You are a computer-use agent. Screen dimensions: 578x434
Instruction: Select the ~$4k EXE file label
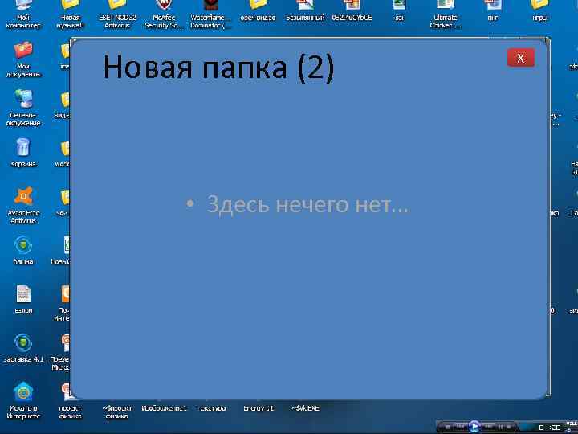pyautogui.click(x=305, y=408)
